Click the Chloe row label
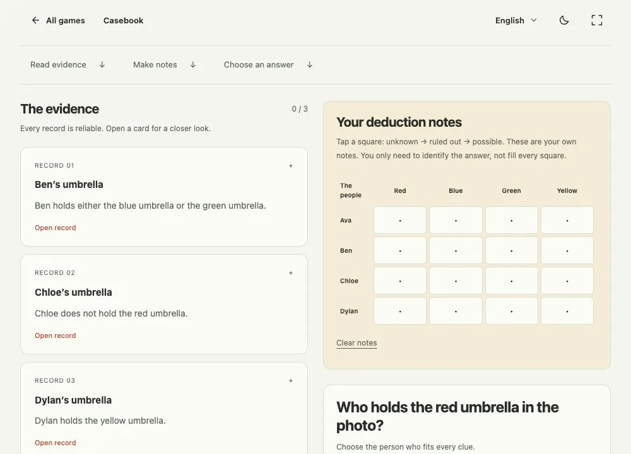 click(x=349, y=281)
